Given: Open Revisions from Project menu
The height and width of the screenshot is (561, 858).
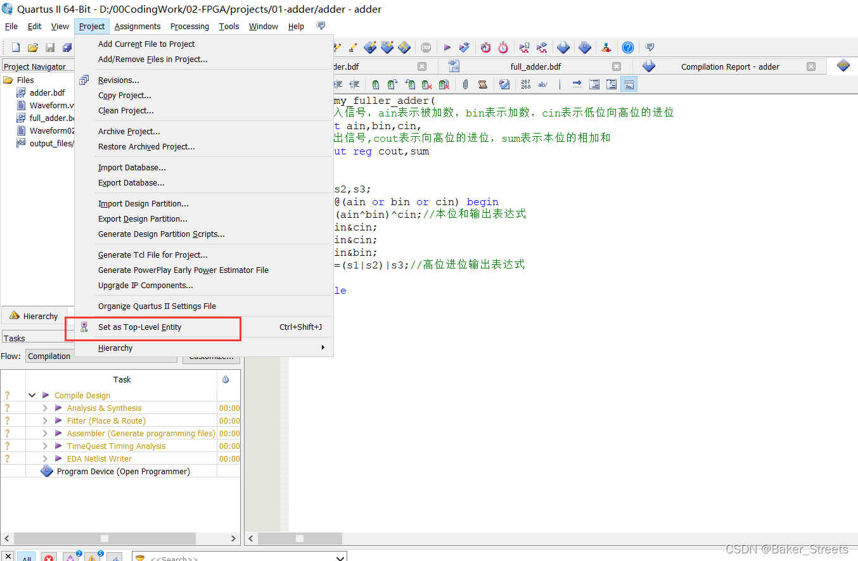Looking at the screenshot, I should point(204,80).
